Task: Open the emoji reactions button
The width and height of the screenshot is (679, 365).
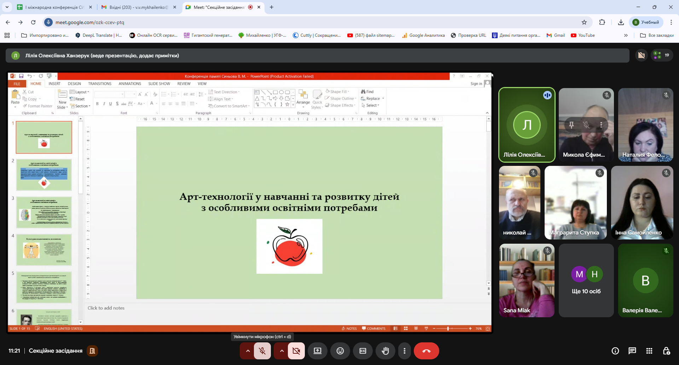Action: [x=340, y=351]
